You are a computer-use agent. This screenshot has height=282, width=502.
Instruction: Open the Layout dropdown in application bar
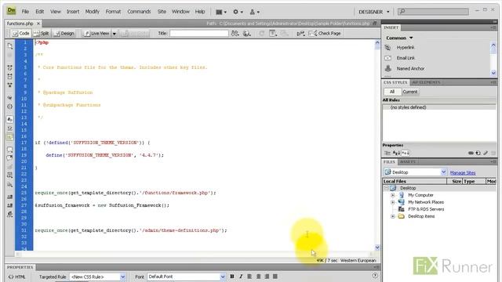[x=221, y=12]
